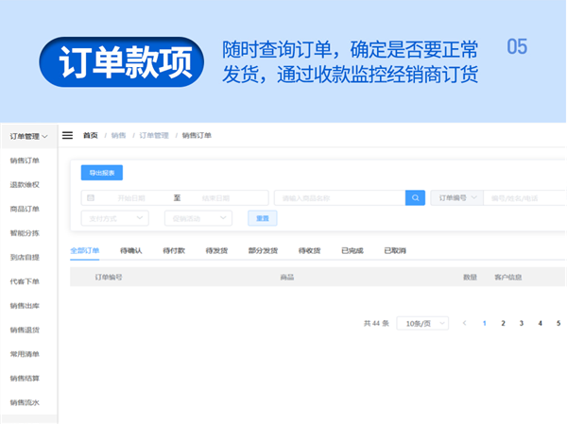Click the 客户信息 column header
This screenshot has height=424, width=567.
coord(508,278)
